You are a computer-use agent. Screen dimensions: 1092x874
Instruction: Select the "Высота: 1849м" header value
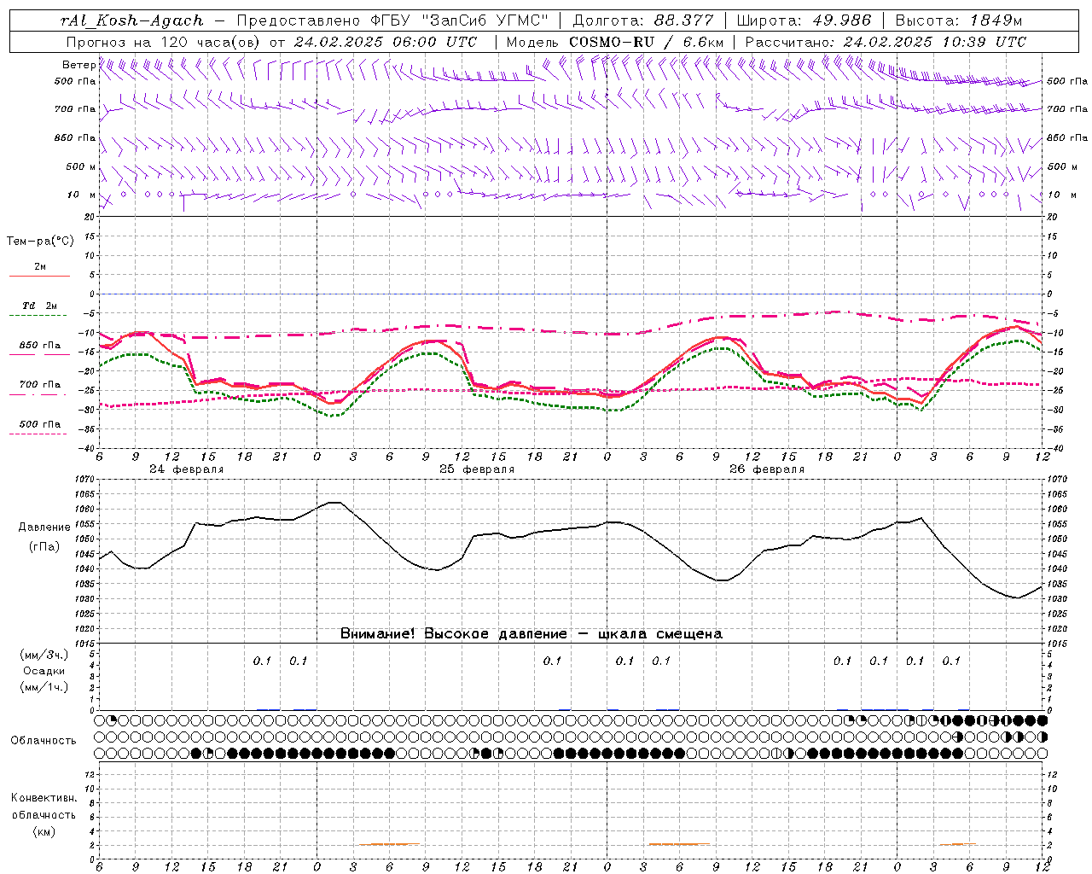tap(959, 20)
